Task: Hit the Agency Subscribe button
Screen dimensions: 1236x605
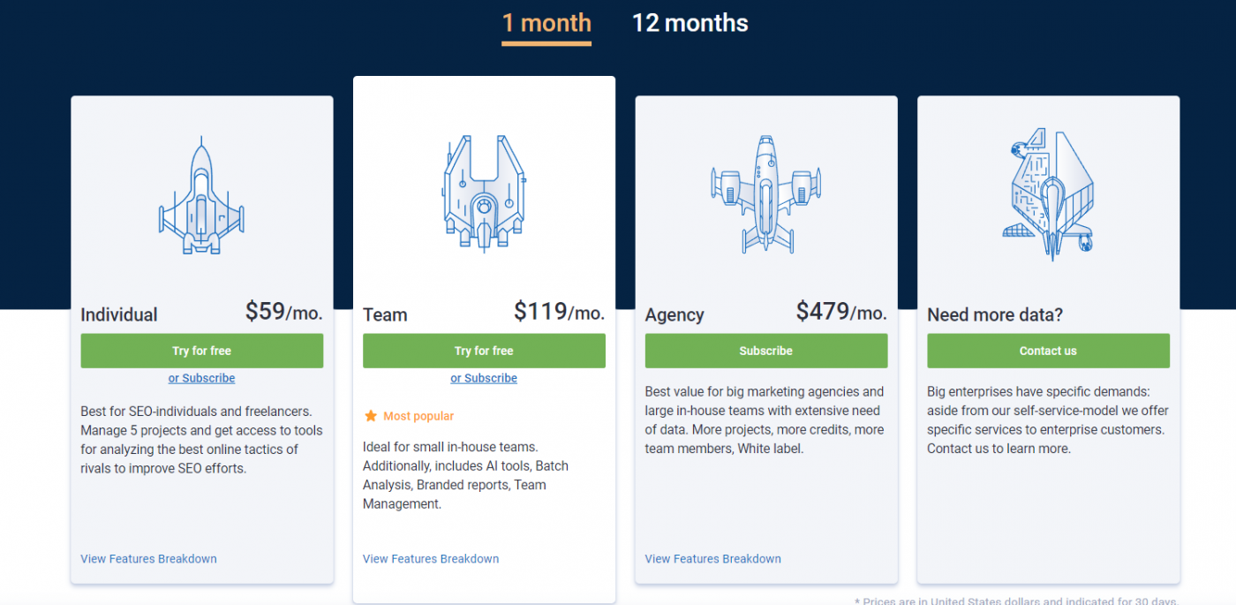Action: coord(766,351)
